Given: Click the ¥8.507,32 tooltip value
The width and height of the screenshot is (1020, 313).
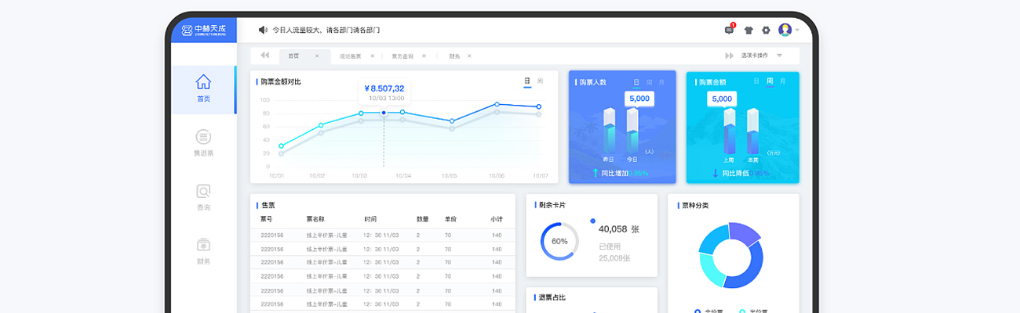Looking at the screenshot, I should click(x=384, y=88).
